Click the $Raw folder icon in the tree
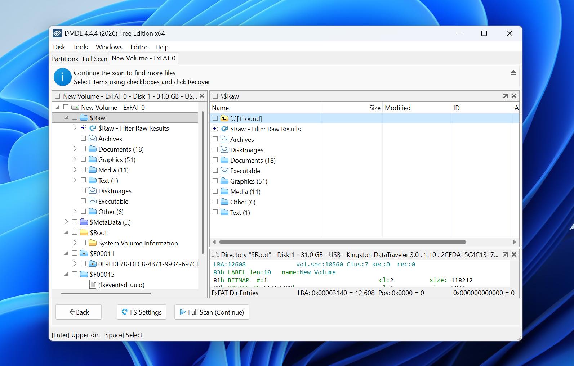Screen dimensions: 574x366 click(84, 118)
